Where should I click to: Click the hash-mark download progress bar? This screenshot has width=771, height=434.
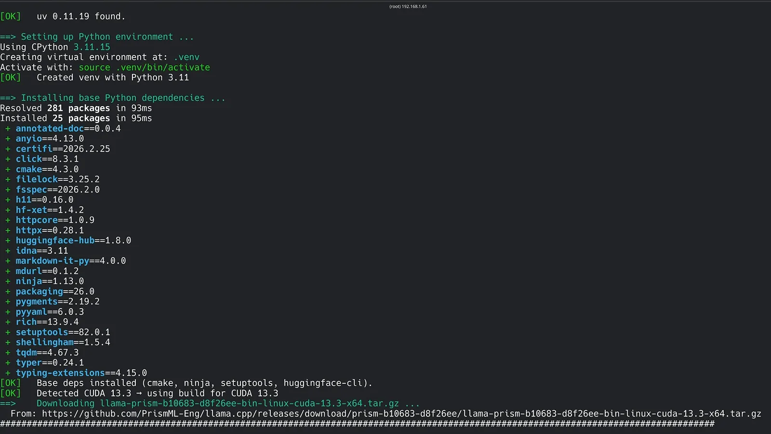click(357, 424)
